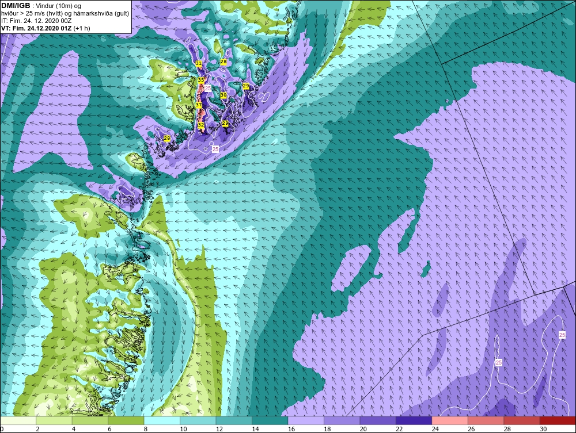
Task: Click the legend tick value 30
Action: [x=543, y=429]
